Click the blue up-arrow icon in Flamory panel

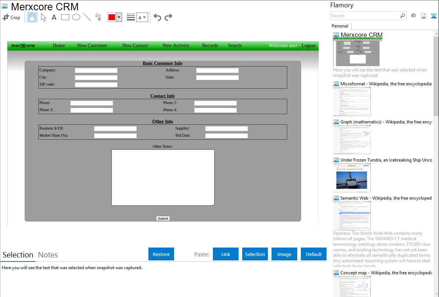[434, 16]
